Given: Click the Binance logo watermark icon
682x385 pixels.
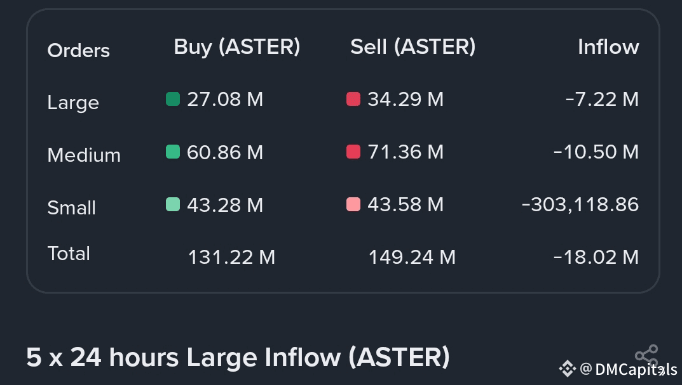Looking at the screenshot, I should click(x=567, y=369).
